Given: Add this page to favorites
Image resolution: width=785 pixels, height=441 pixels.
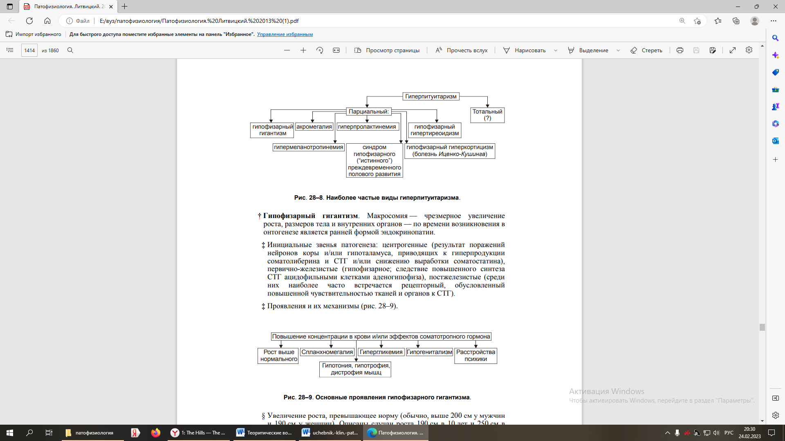Looking at the screenshot, I should coord(698,21).
